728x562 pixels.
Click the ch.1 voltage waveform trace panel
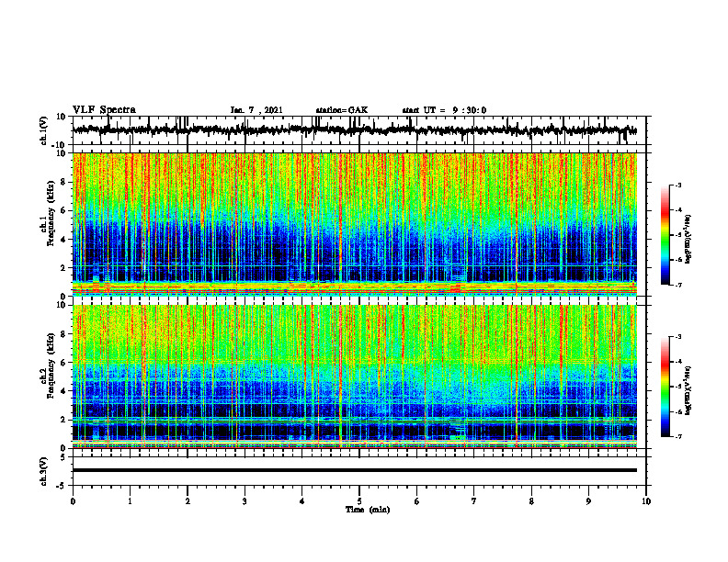pyautogui.click(x=359, y=130)
